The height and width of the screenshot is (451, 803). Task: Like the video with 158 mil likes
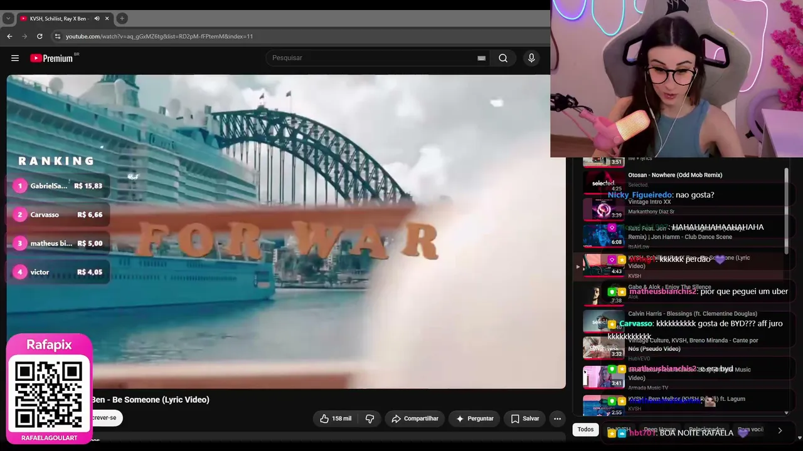pos(336,418)
